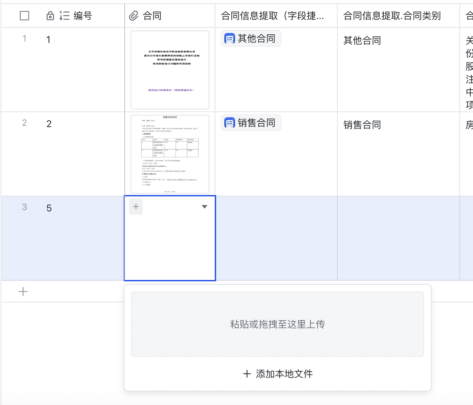Select the 销售合同 text cell in category column
This screenshot has width=473, height=405.
362,125
